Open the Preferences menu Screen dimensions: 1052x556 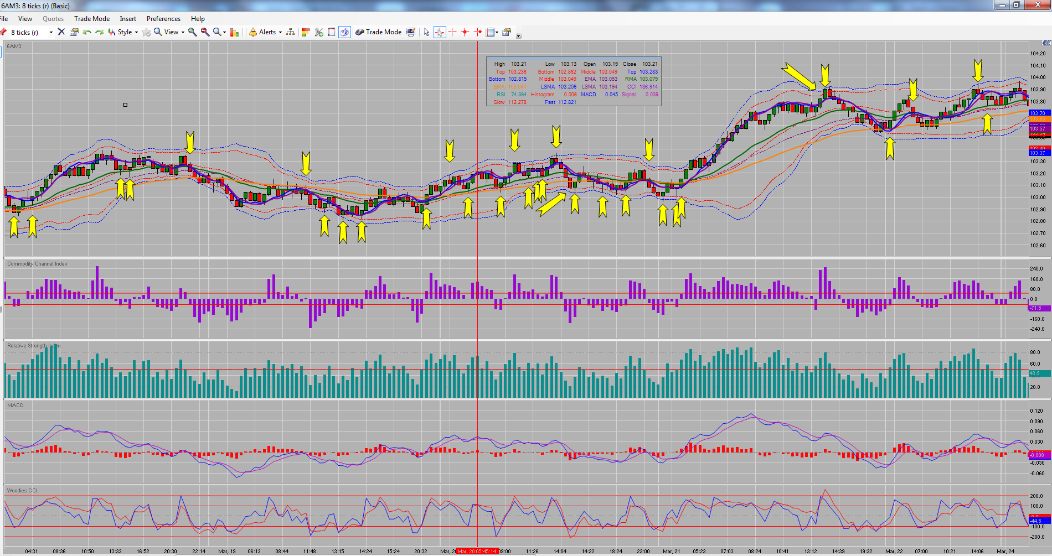pyautogui.click(x=163, y=19)
